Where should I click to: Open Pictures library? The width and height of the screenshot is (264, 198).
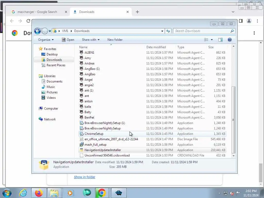(x=52, y=92)
